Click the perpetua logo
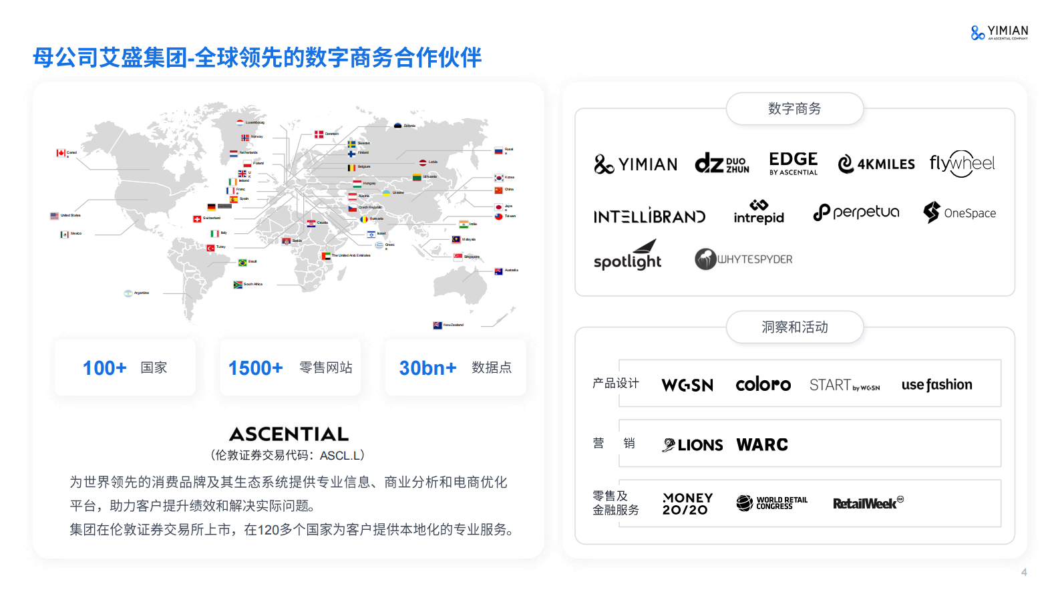Viewport: 1060px width, 596px height. (x=856, y=212)
